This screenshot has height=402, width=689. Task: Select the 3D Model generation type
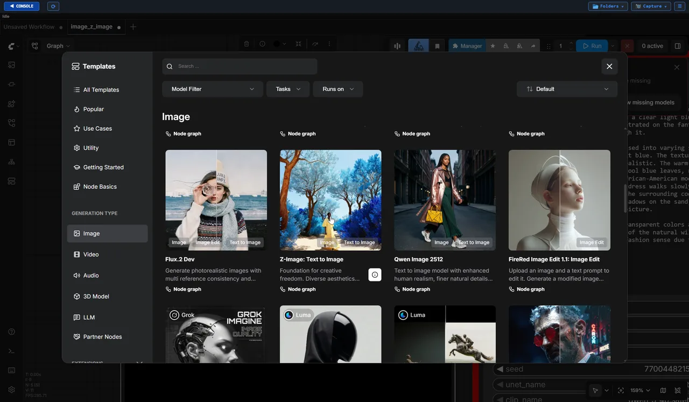click(x=107, y=297)
